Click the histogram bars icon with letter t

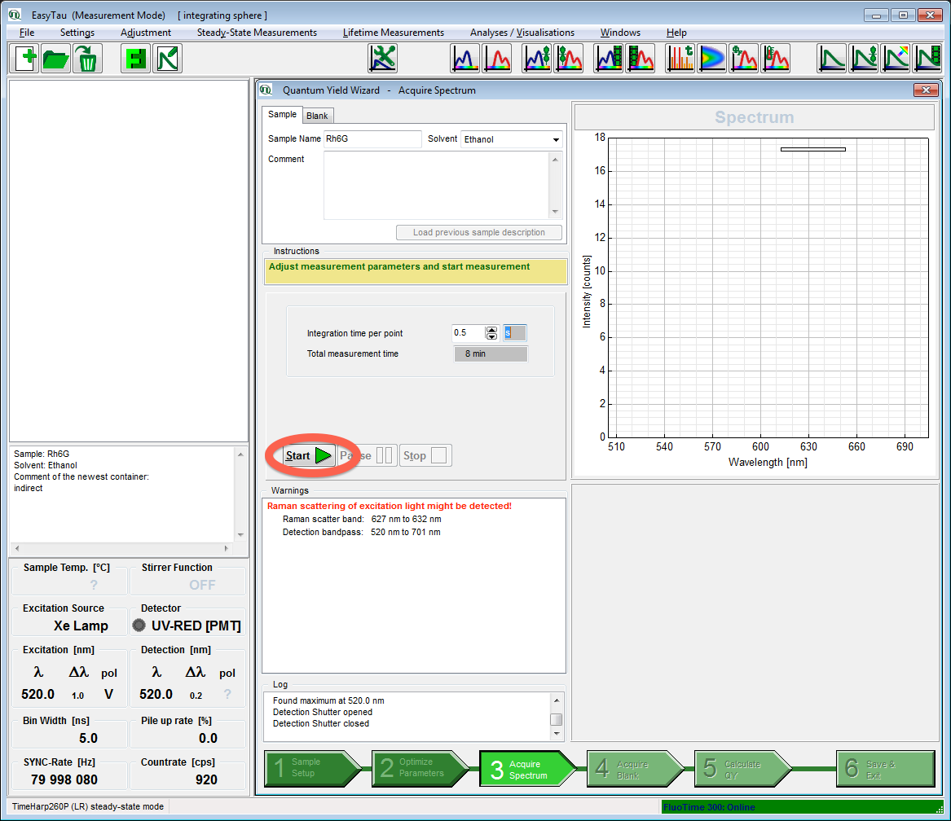pyautogui.click(x=680, y=59)
